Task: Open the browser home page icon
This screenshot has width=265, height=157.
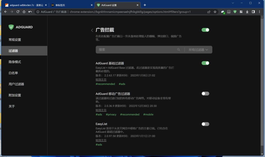Action: [24, 12]
